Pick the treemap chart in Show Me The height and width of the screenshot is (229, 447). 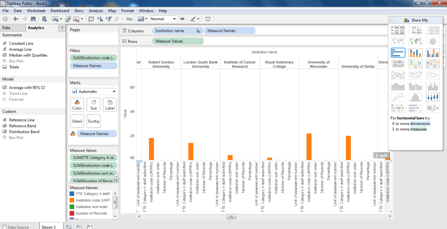coord(398,64)
